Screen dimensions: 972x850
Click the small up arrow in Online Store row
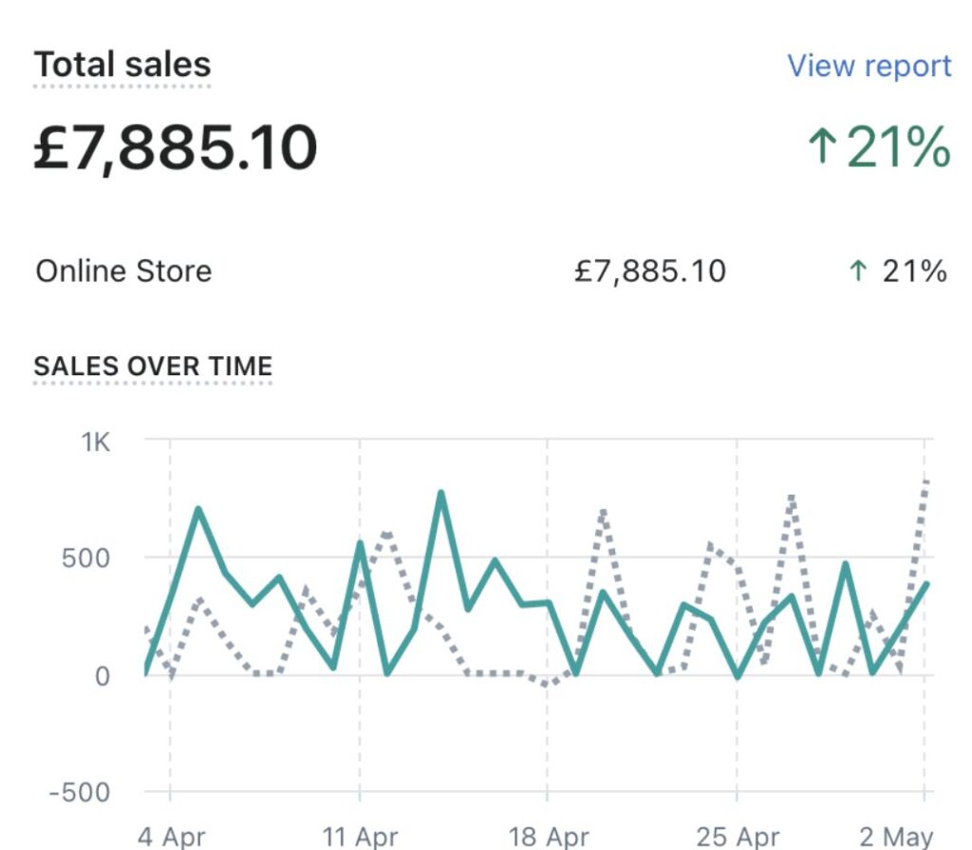tap(858, 272)
